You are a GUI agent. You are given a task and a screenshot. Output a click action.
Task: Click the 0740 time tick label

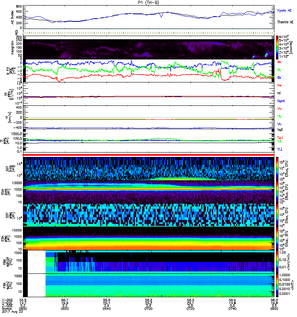coord(232,309)
